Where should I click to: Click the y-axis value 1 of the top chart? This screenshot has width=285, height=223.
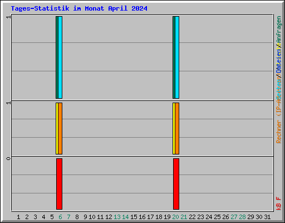8,17
